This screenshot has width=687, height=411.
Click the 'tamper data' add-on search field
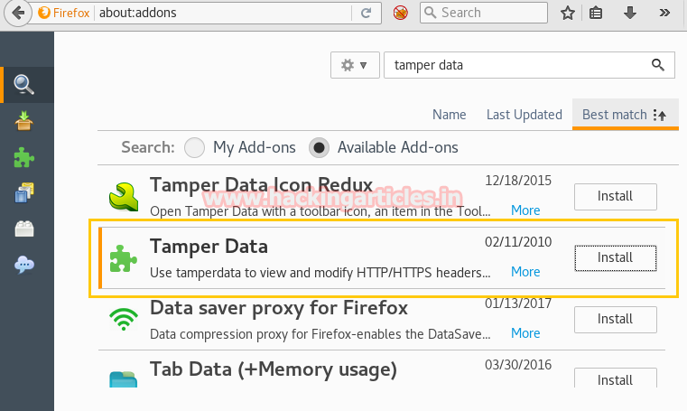tap(515, 65)
